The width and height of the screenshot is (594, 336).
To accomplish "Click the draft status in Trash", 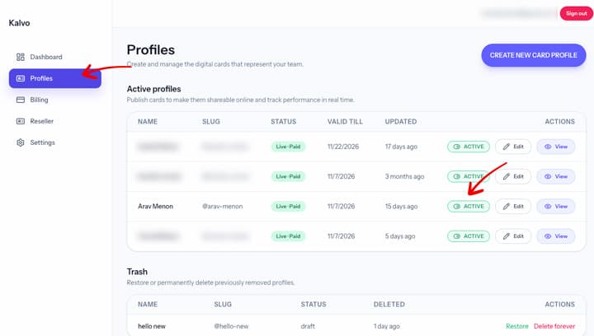I will [x=308, y=326].
